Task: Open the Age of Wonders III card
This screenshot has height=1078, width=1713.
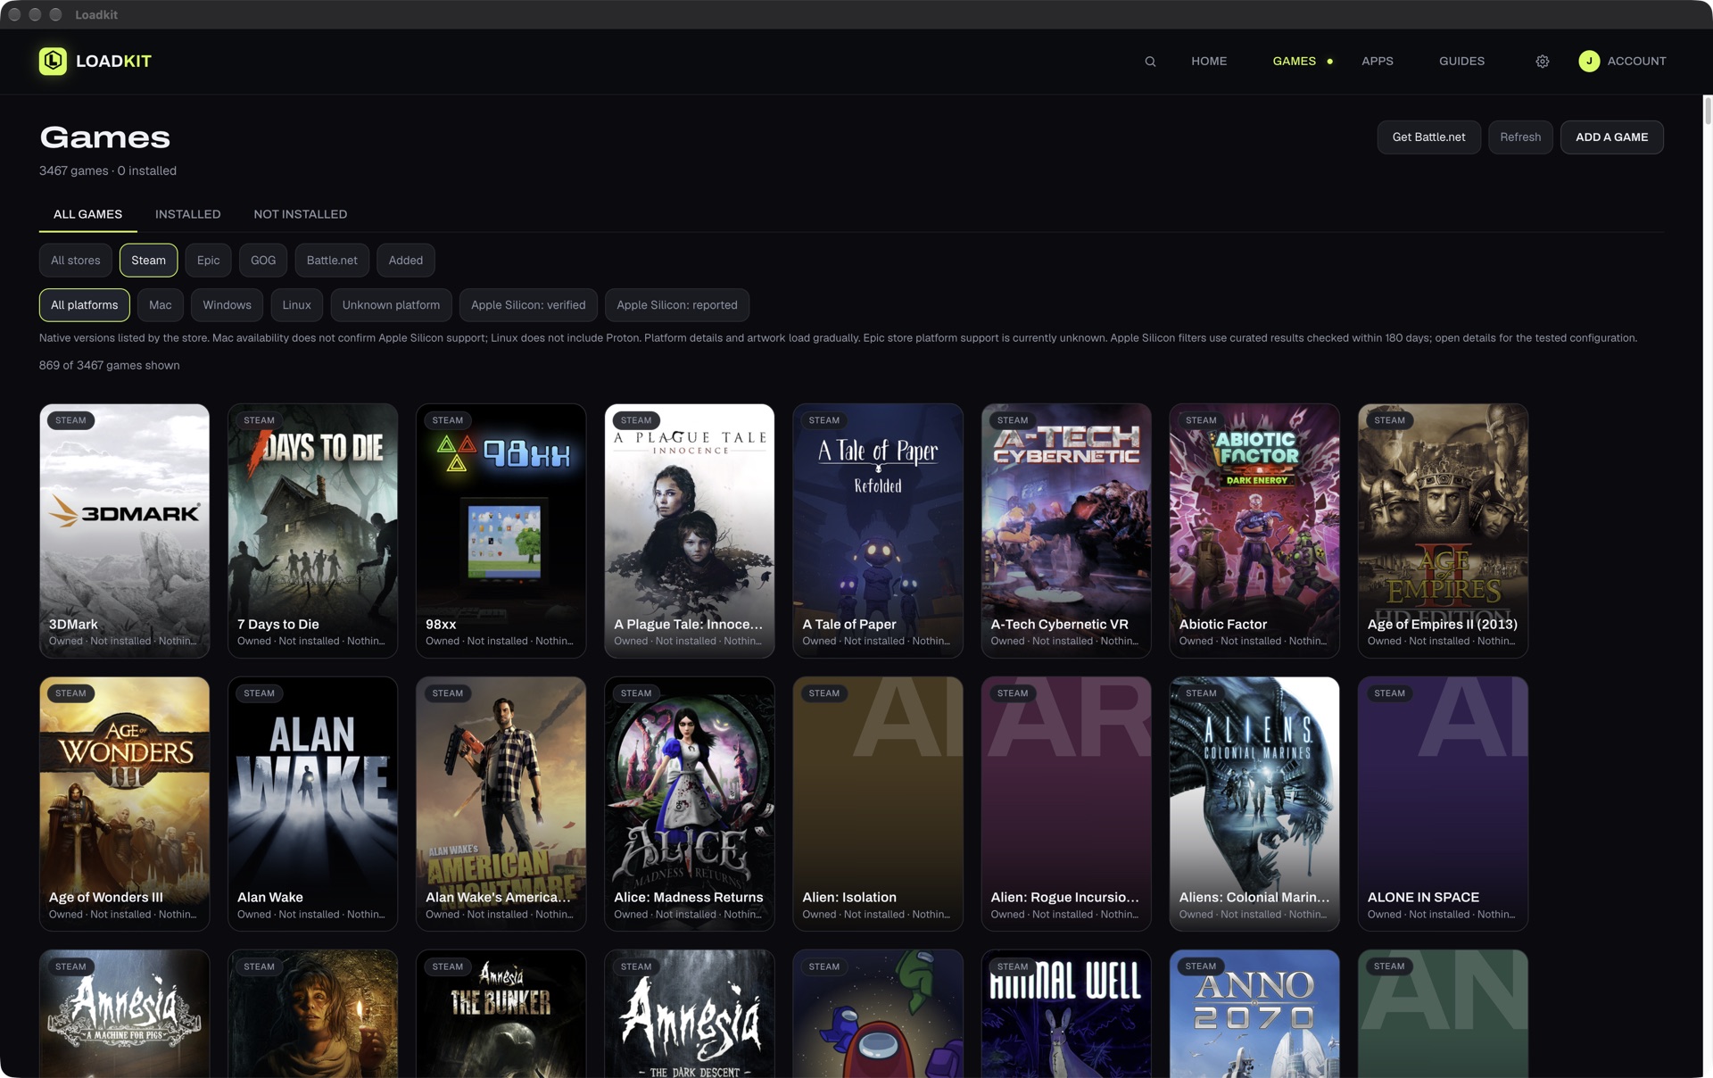Action: 124,804
